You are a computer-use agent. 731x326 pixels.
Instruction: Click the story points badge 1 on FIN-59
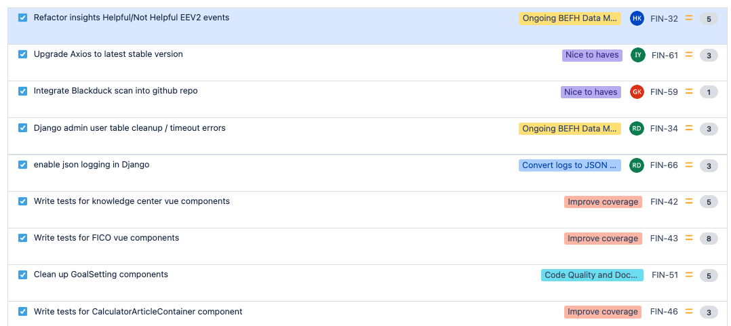[x=709, y=93]
